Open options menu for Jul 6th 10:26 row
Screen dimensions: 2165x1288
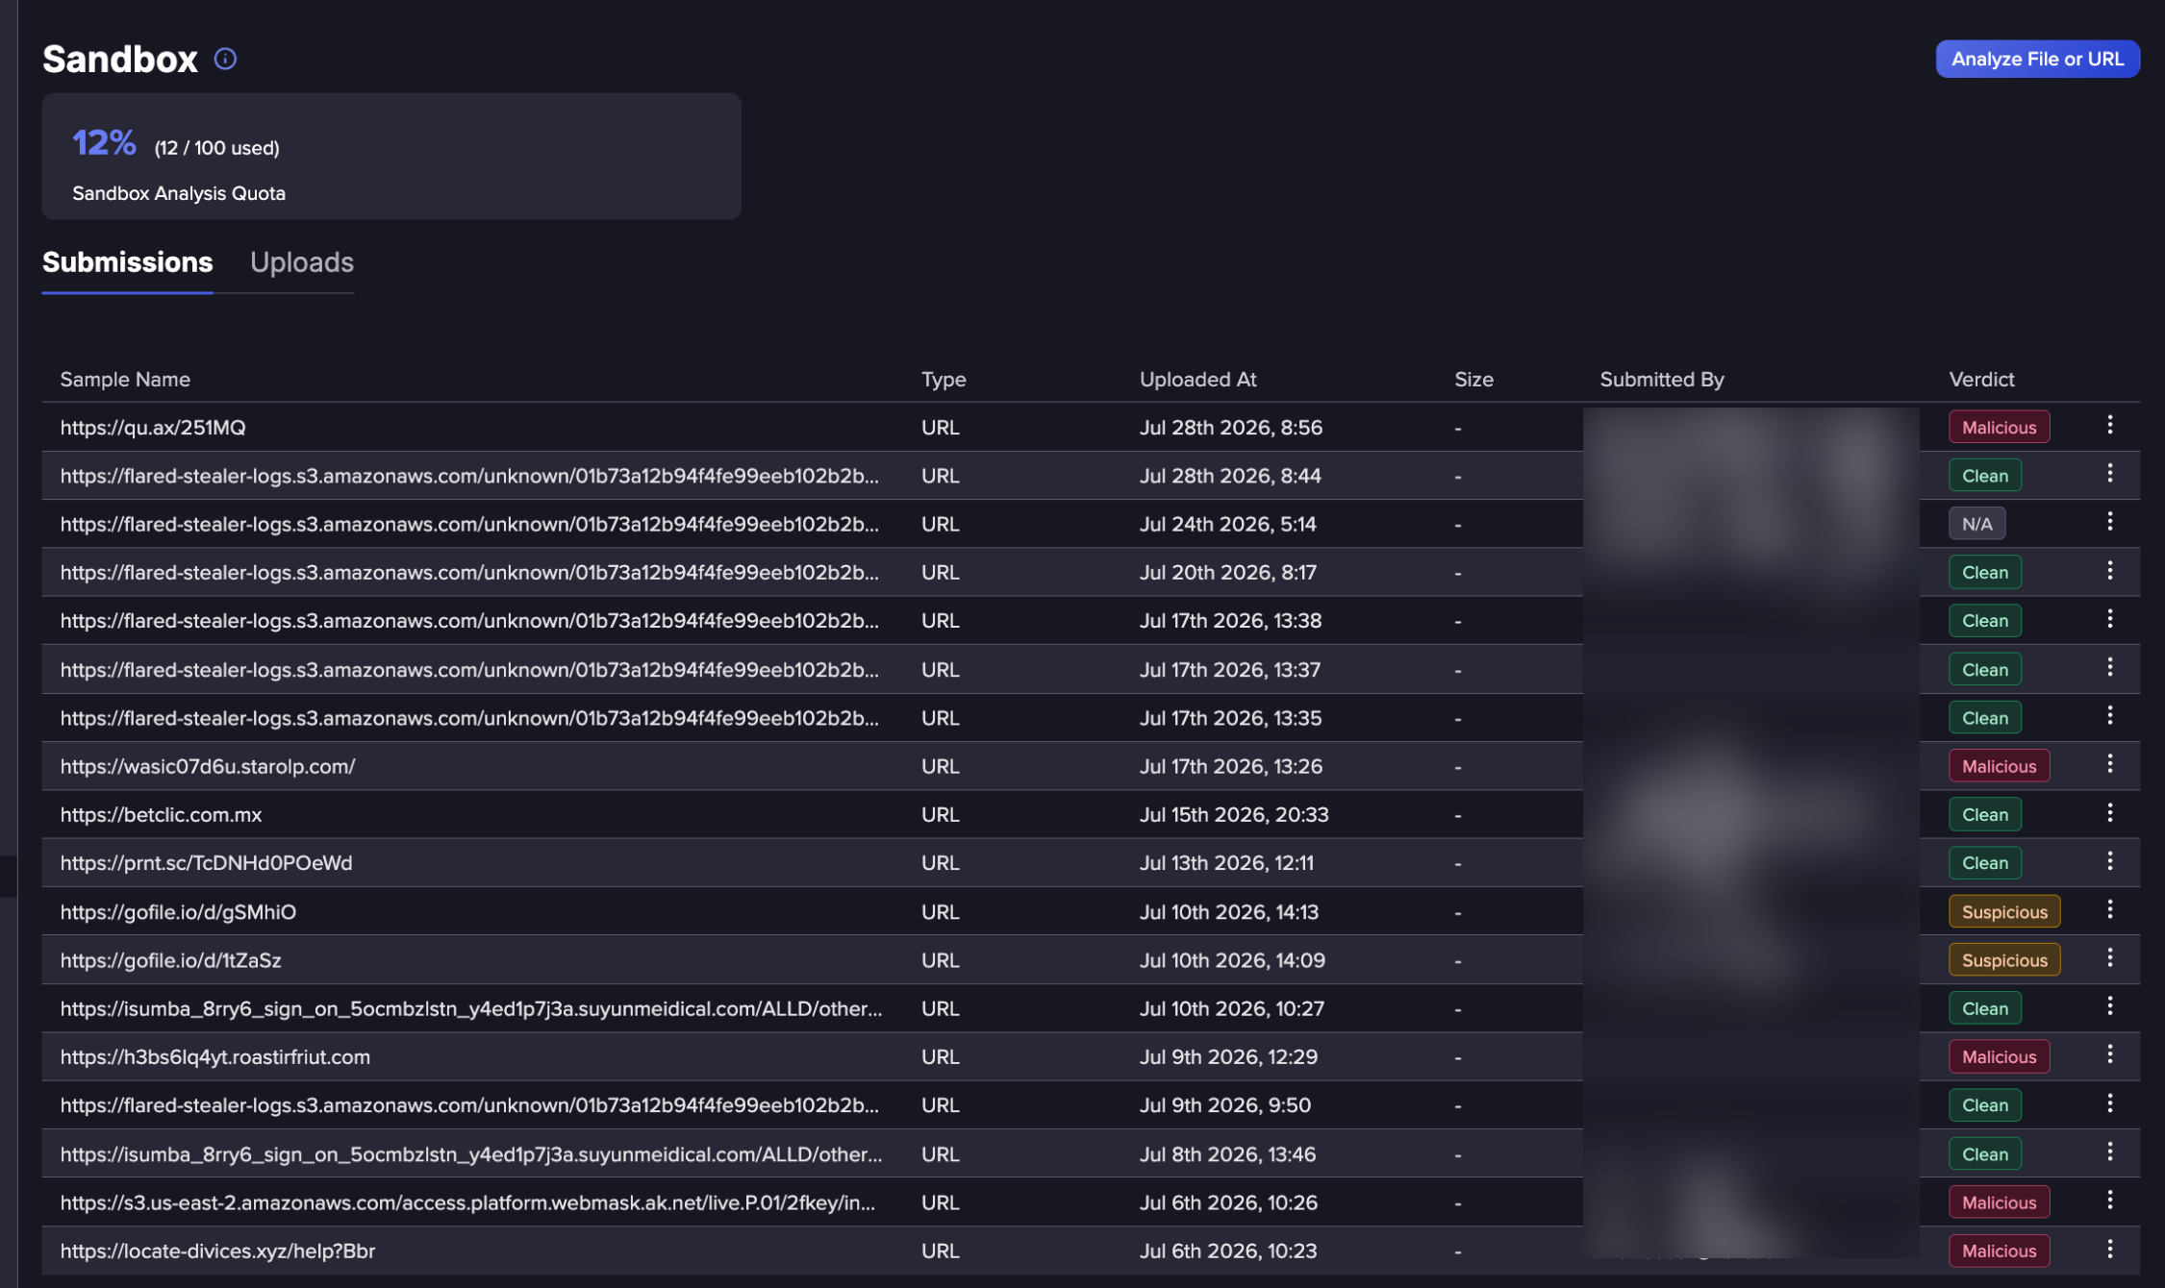click(2109, 1200)
